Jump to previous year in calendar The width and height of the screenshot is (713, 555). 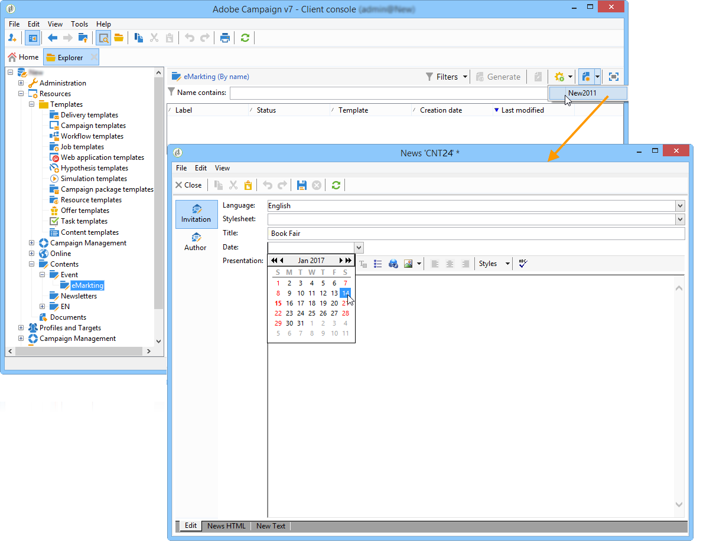pos(274,261)
